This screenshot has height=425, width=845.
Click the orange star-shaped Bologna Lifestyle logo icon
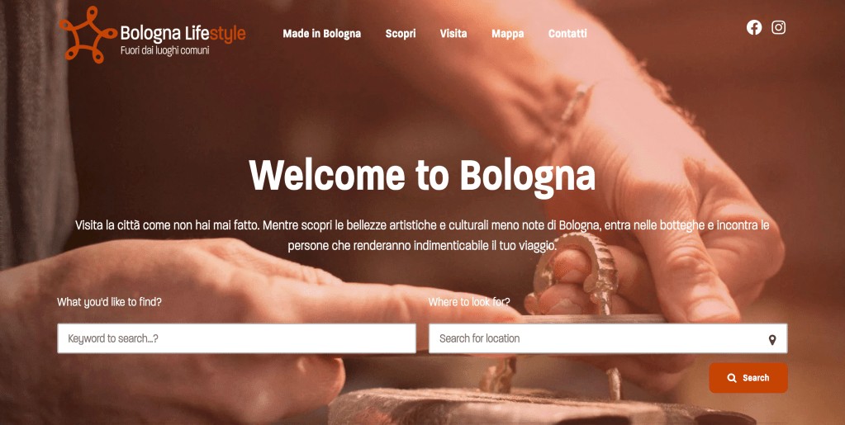pyautogui.click(x=88, y=35)
